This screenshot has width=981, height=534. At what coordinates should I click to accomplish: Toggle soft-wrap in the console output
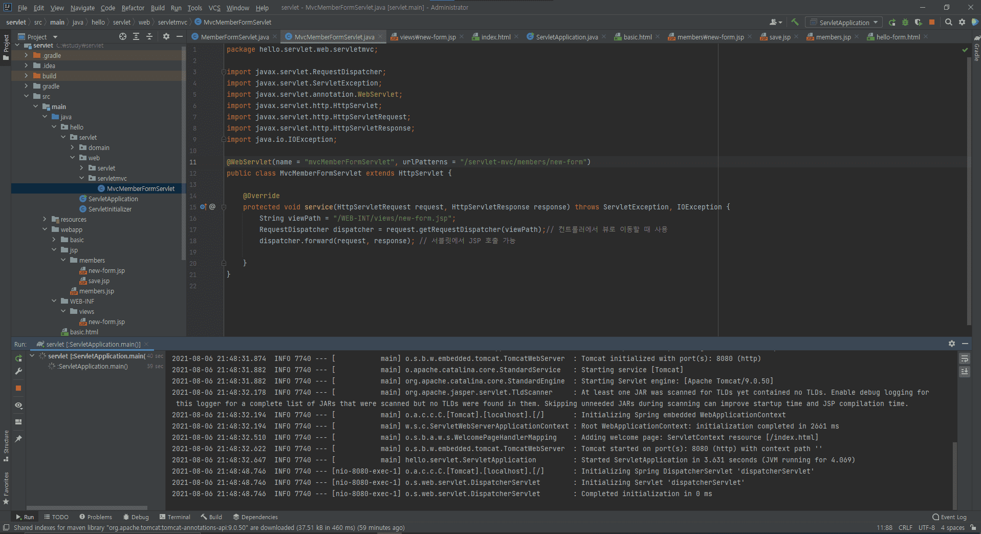coord(965,358)
